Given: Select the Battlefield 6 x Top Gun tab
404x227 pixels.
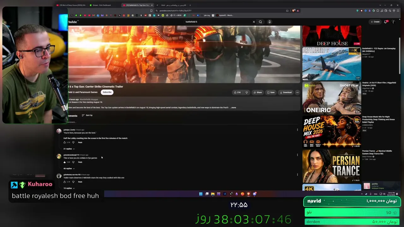Looking at the screenshot, I should [x=136, y=5].
